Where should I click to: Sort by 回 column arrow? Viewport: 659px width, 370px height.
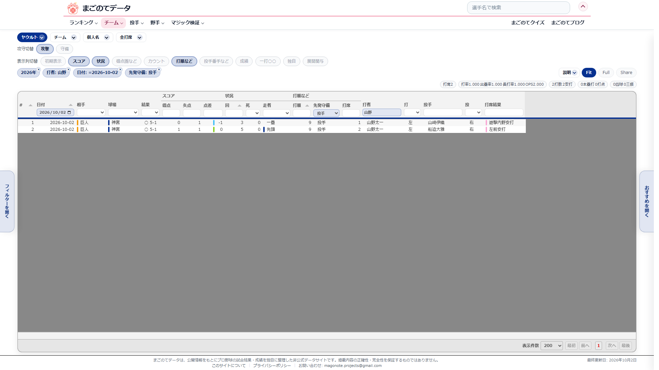tap(239, 106)
